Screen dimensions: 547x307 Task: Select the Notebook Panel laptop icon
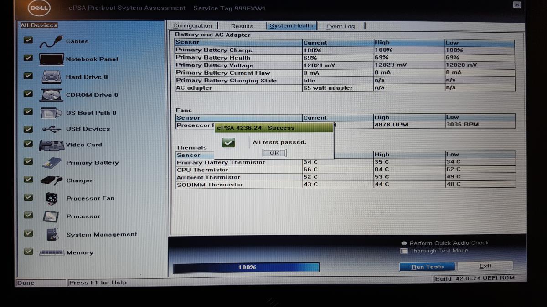(x=51, y=59)
